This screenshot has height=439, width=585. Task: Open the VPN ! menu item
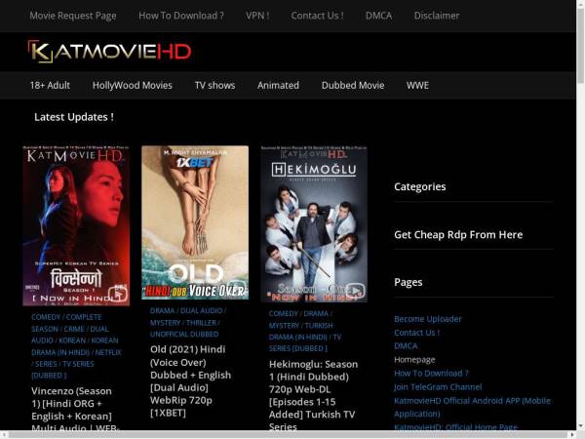point(257,16)
